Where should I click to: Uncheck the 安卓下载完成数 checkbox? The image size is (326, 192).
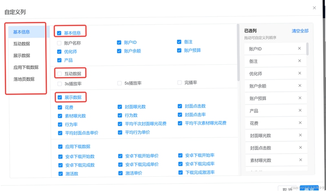pos(60,165)
